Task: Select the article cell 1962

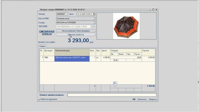Action: click(x=49, y=59)
